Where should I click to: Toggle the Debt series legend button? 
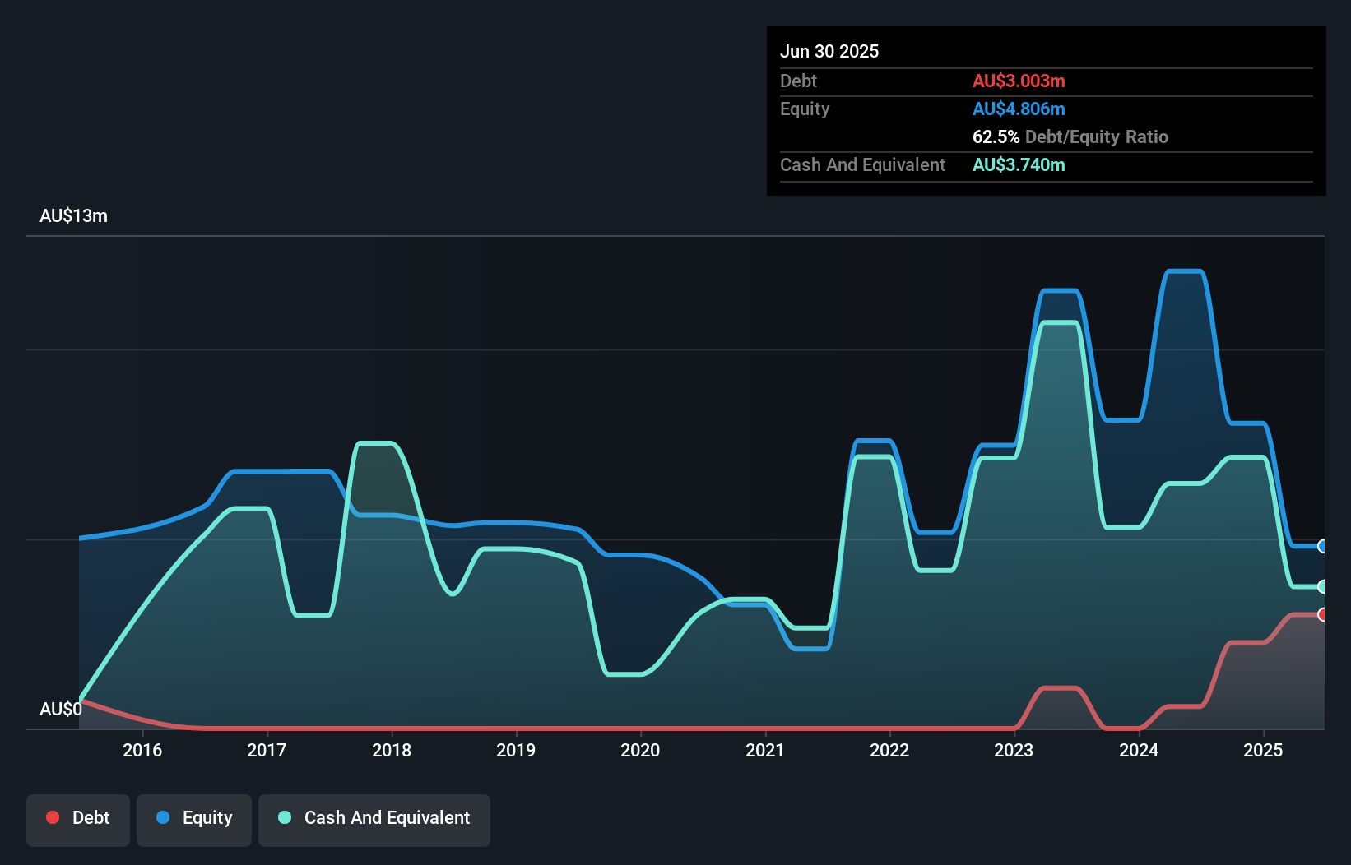78,819
